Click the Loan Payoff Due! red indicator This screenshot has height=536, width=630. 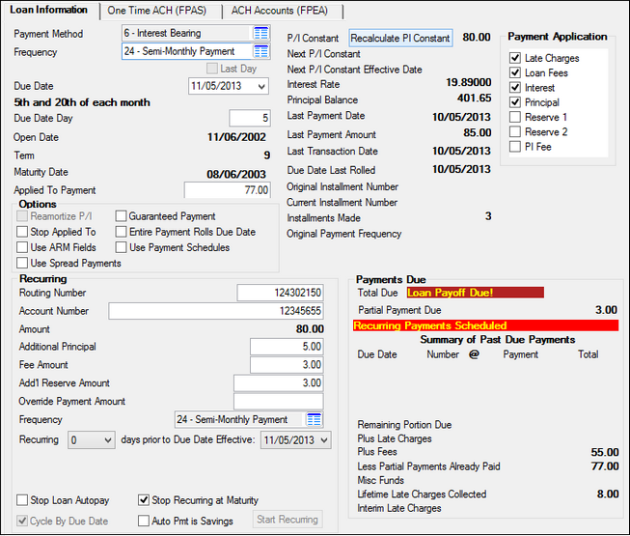point(475,292)
